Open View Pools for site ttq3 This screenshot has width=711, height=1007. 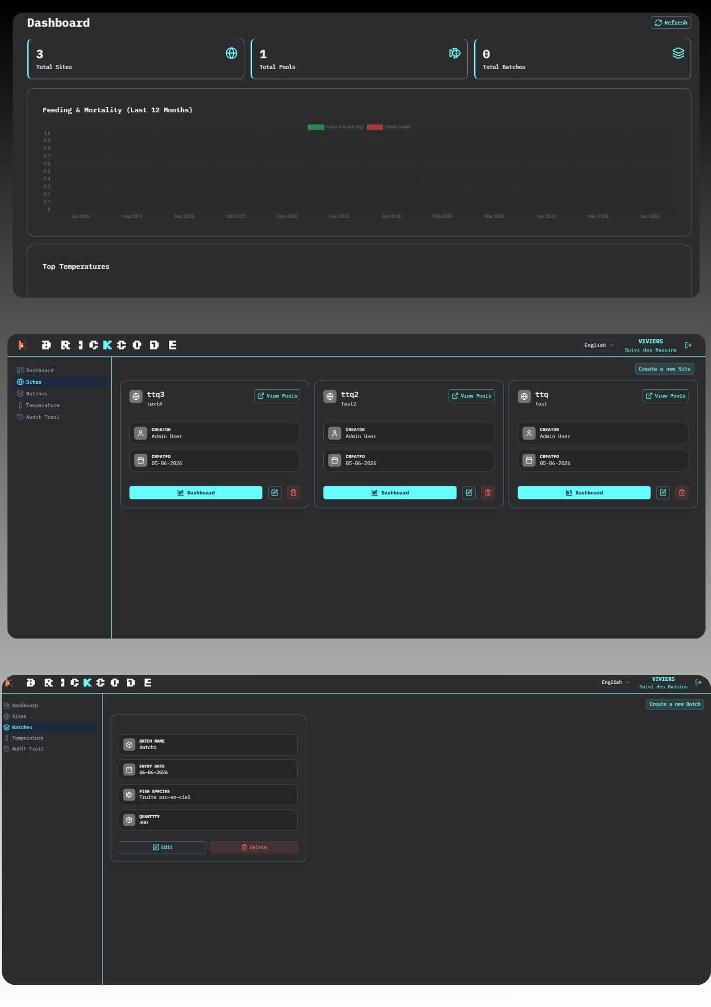tap(277, 396)
